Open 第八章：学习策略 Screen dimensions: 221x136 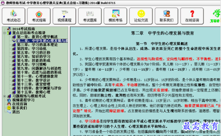[32, 64]
